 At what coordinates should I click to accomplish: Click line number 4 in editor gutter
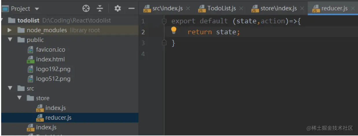(x=143, y=54)
